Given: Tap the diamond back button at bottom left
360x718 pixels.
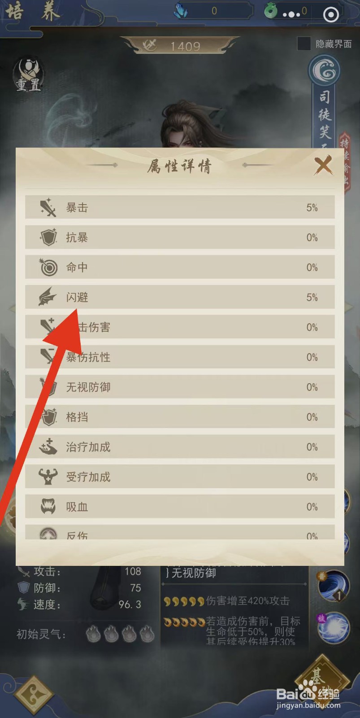Looking at the screenshot, I should [34, 695].
